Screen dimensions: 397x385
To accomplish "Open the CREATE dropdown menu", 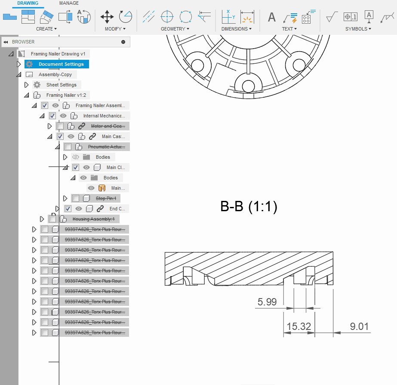I will (46, 29).
